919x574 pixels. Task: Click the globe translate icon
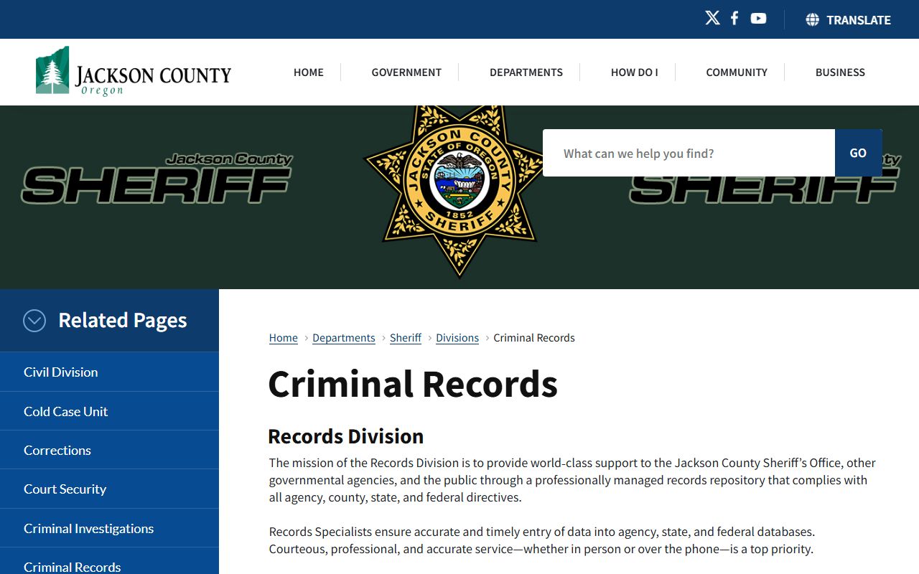pyautogui.click(x=812, y=19)
